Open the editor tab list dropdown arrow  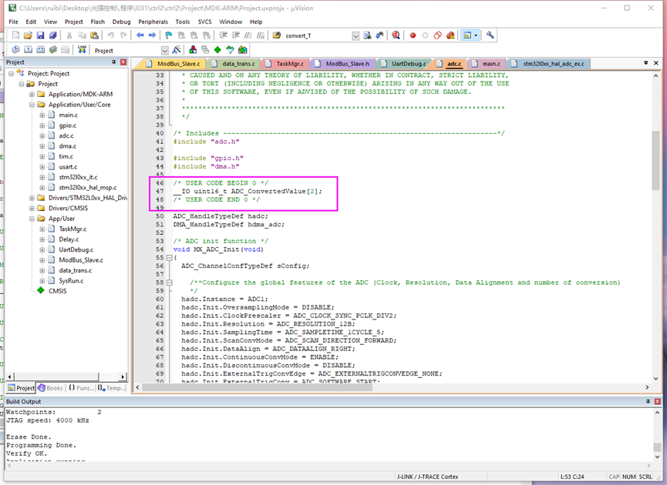[x=645, y=63]
